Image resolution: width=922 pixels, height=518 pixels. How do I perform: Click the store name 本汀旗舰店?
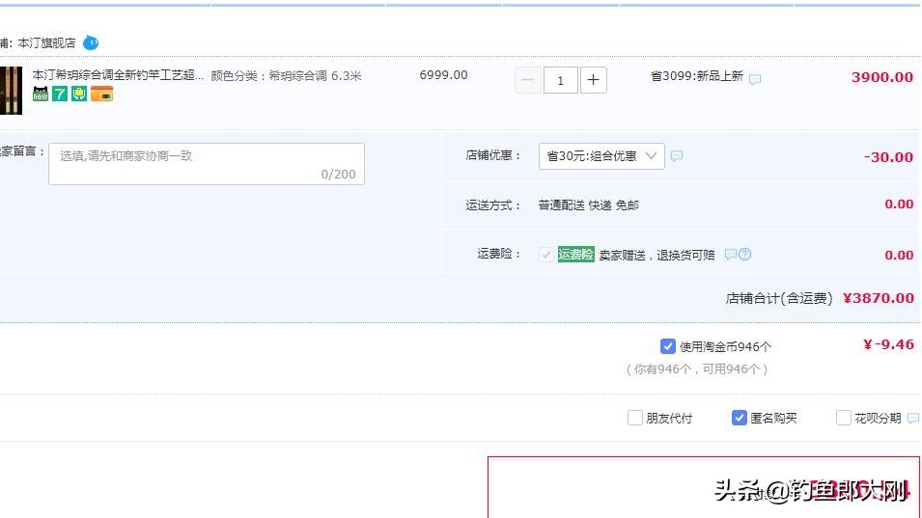tap(46, 42)
